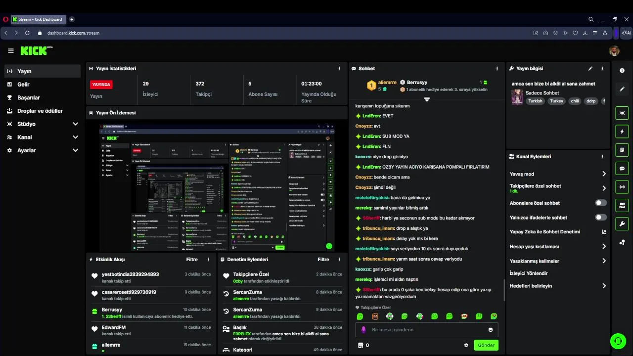
Task: Edit stream info with pencil in Yayın bilgisi
Action: tap(590, 69)
